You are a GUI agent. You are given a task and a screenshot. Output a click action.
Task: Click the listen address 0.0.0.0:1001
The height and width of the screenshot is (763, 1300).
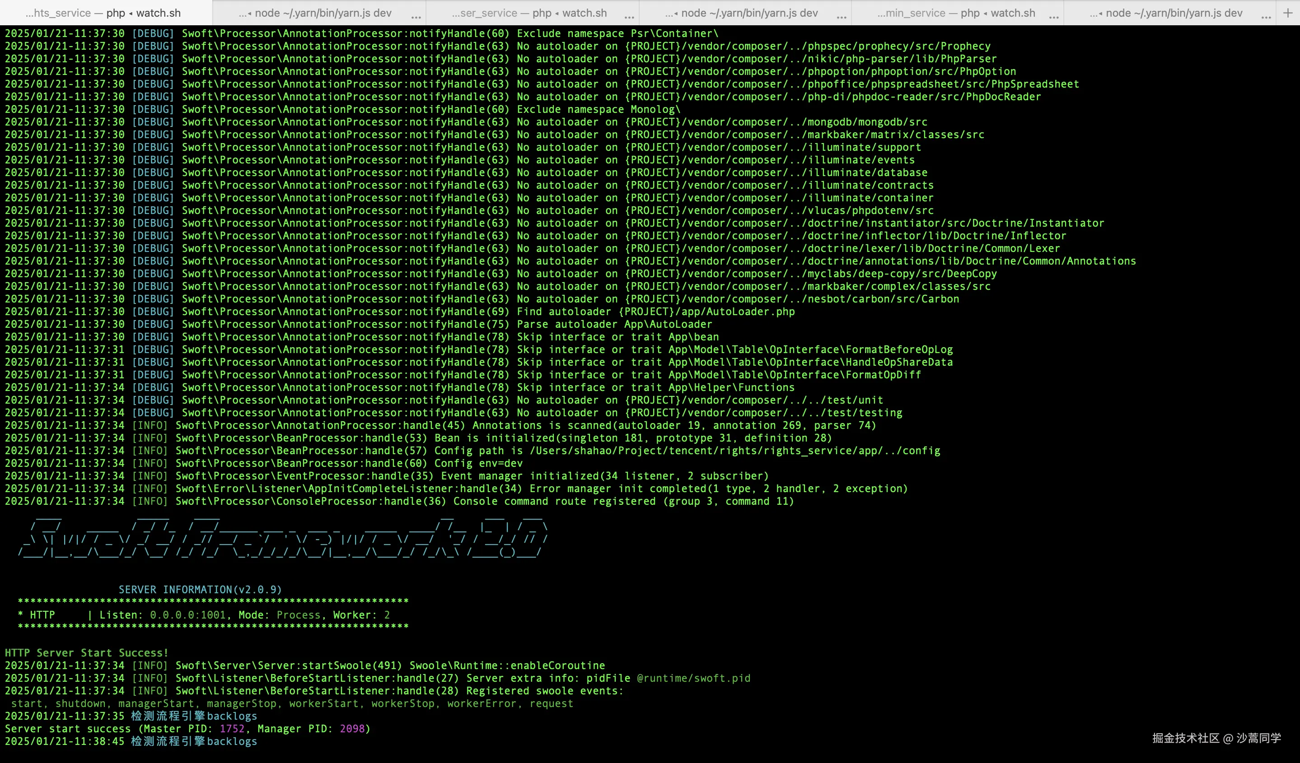[x=188, y=614]
